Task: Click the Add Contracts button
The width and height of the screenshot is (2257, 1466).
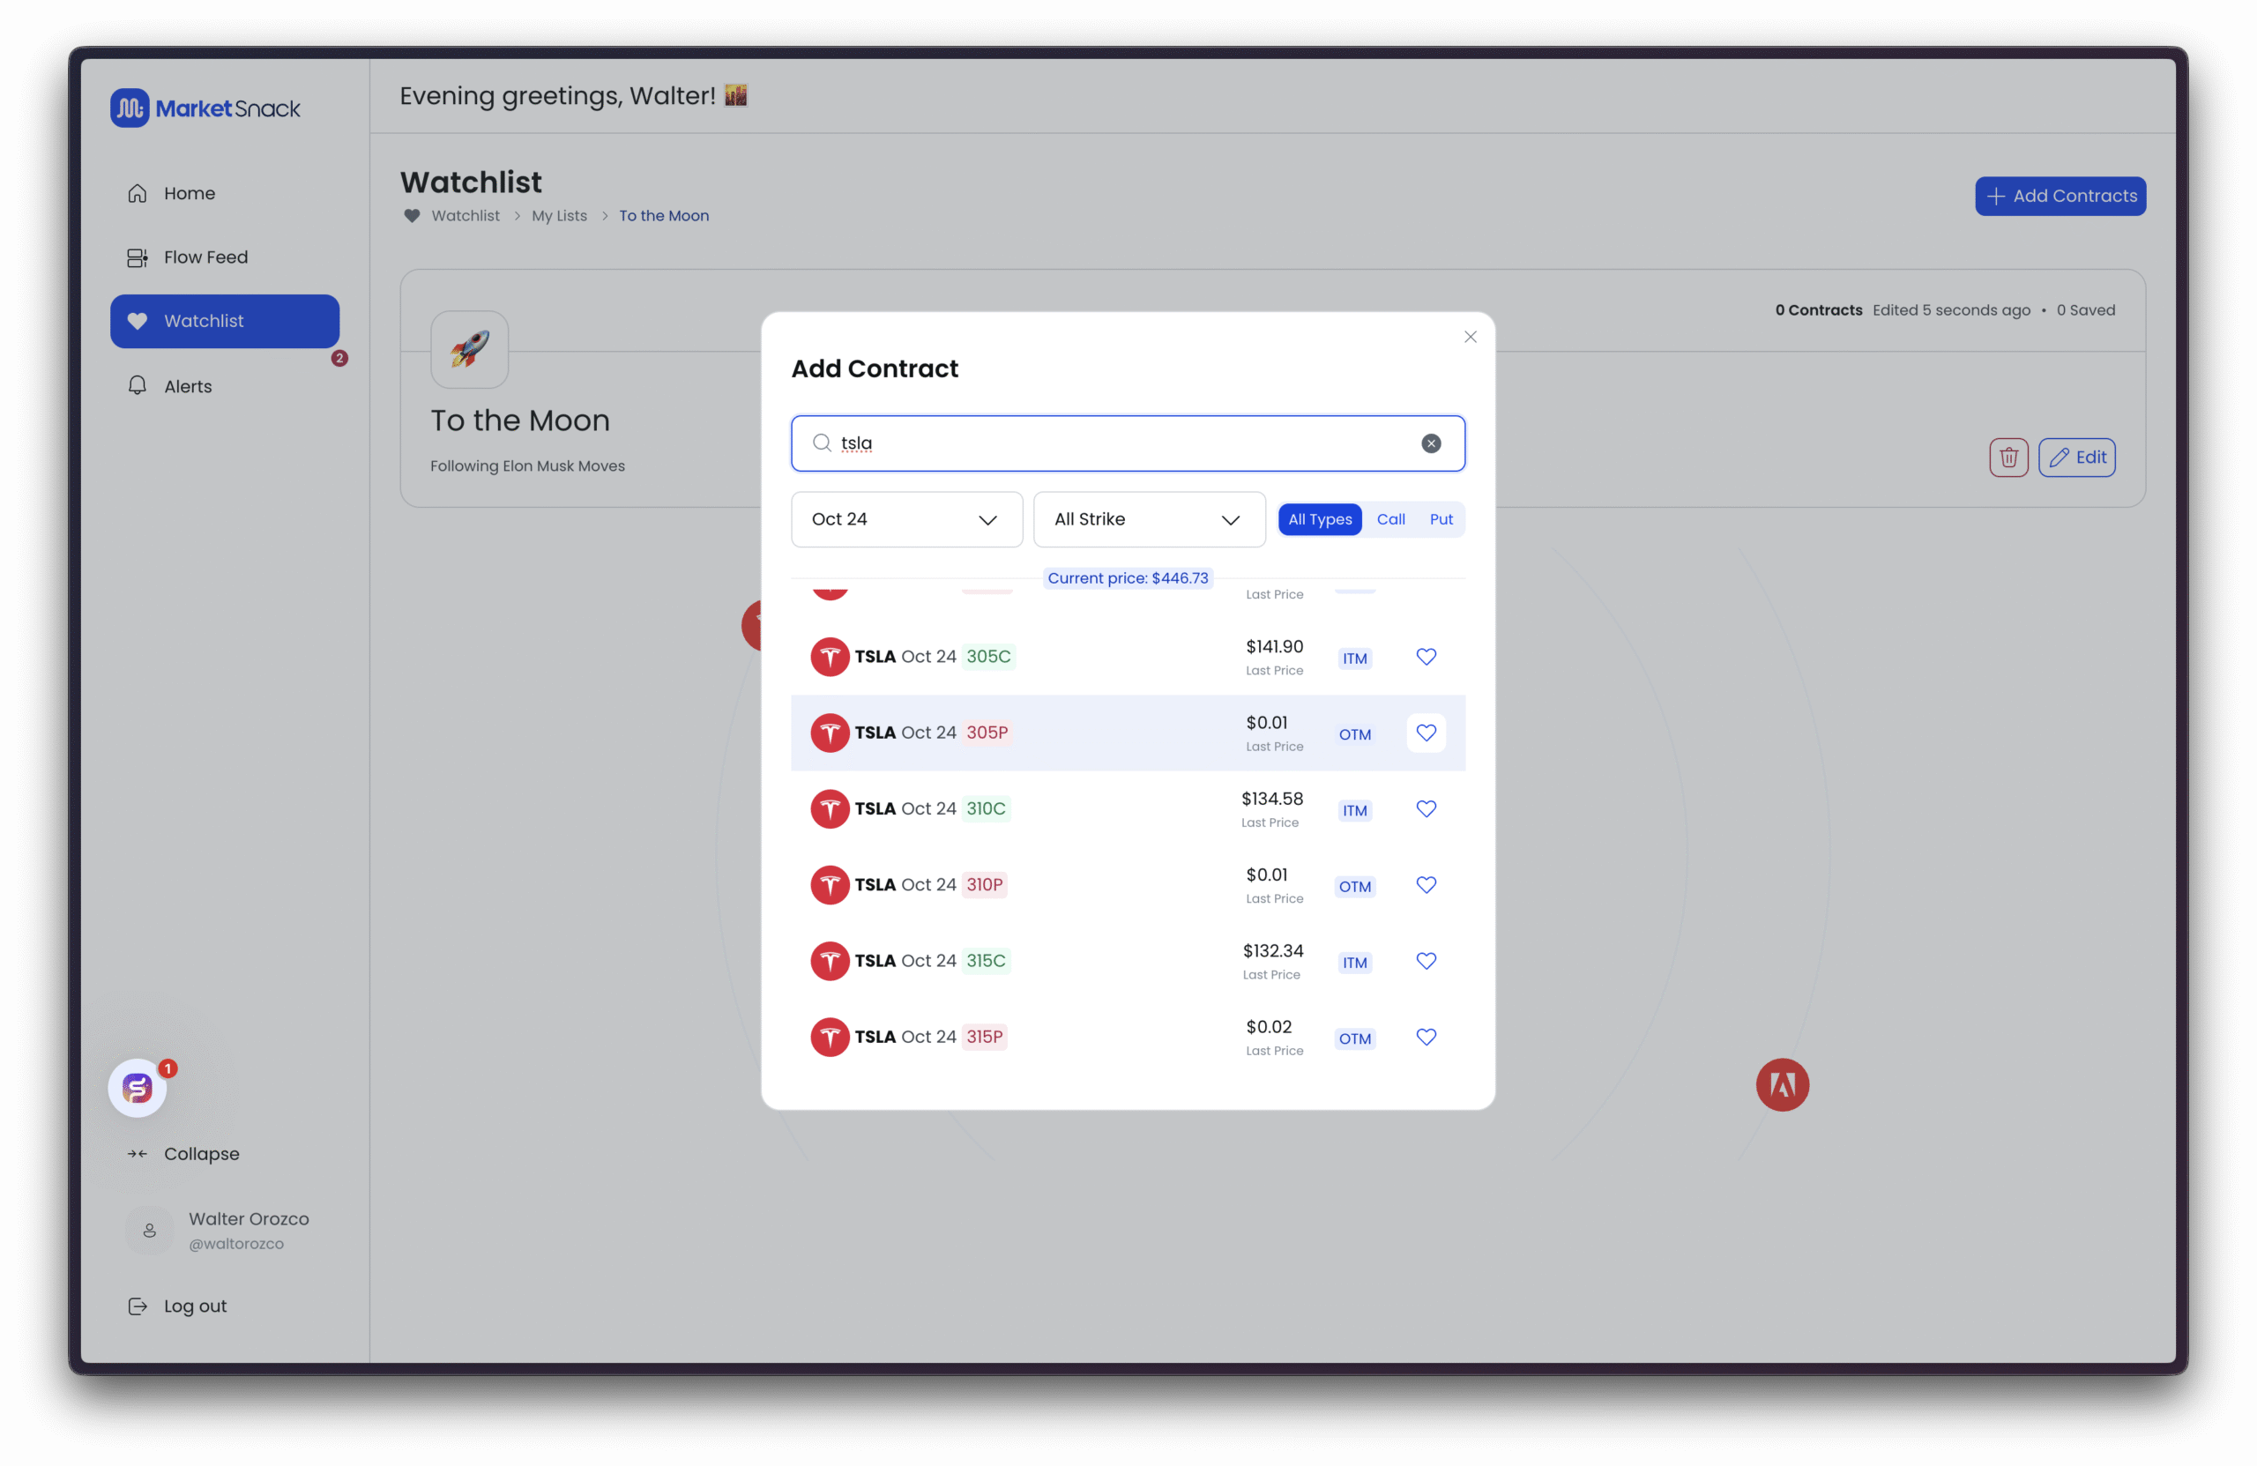Action: click(x=2059, y=196)
